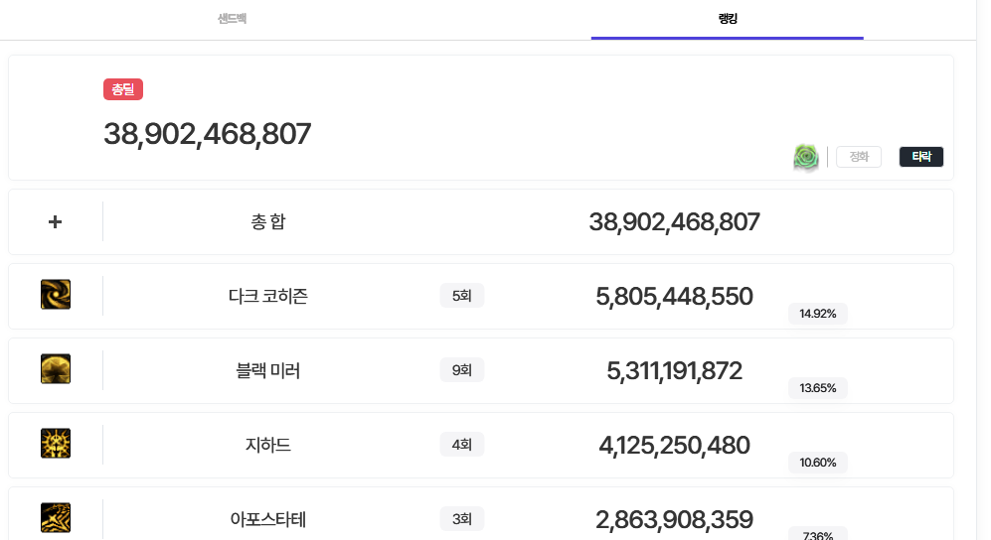This screenshot has height=540, width=991.
Task: Expand the 총합 row with plus sign
Action: 56,221
